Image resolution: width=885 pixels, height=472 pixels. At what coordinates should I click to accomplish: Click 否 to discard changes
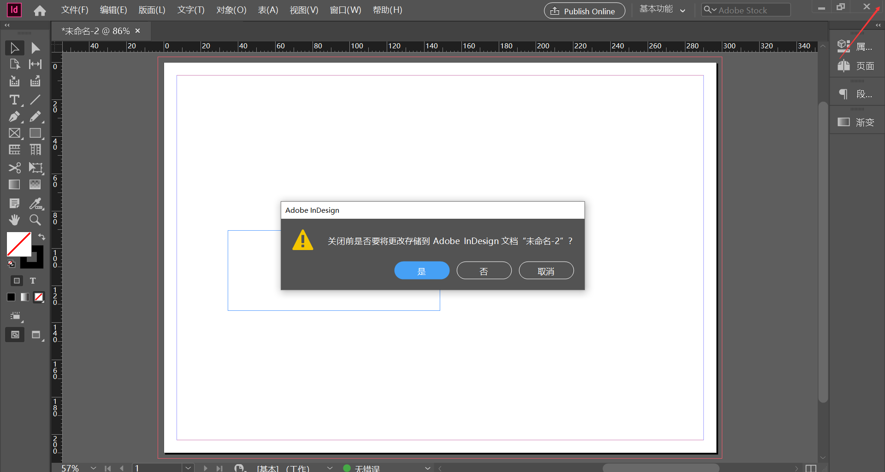(x=484, y=271)
